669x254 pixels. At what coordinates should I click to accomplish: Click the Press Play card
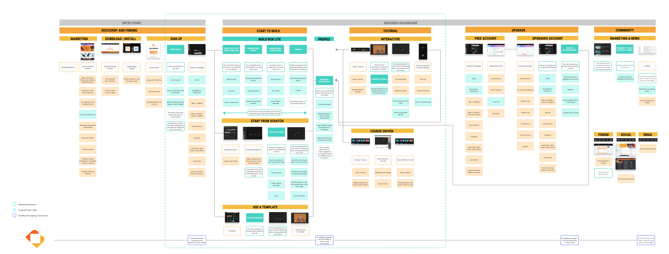pyautogui.click(x=423, y=79)
